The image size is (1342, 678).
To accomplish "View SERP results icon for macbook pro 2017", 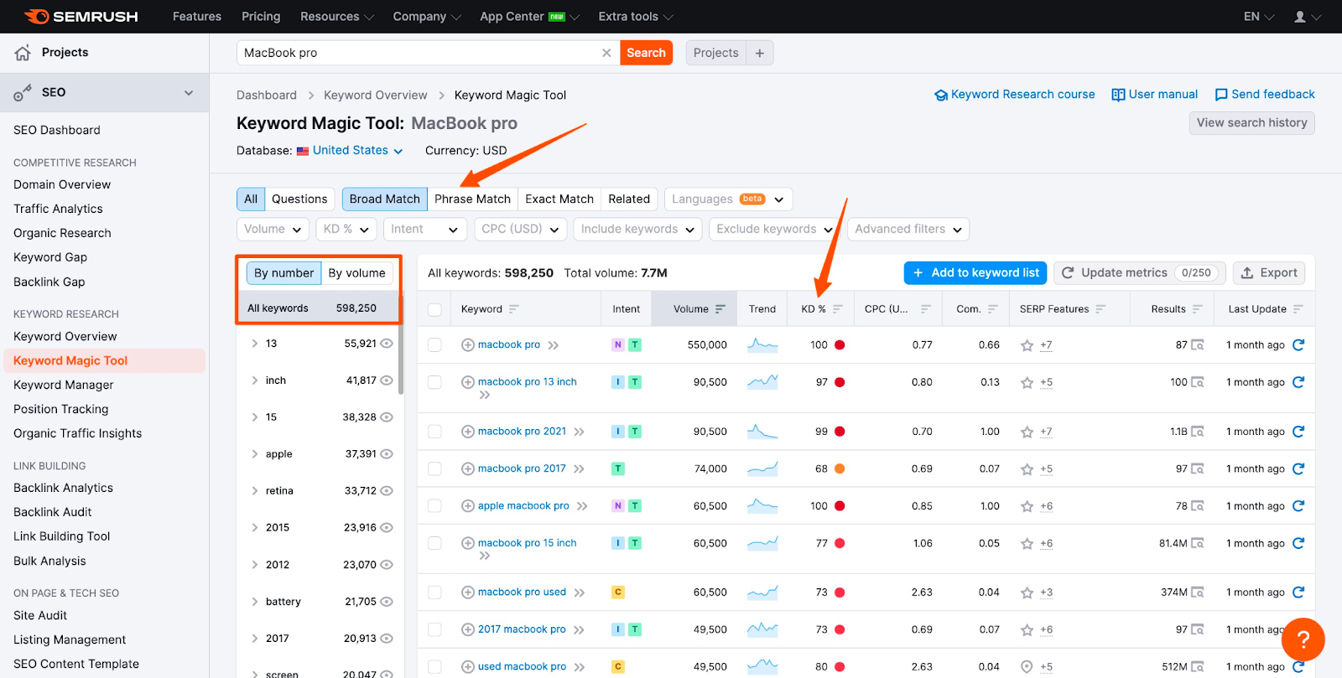I will click(1198, 468).
